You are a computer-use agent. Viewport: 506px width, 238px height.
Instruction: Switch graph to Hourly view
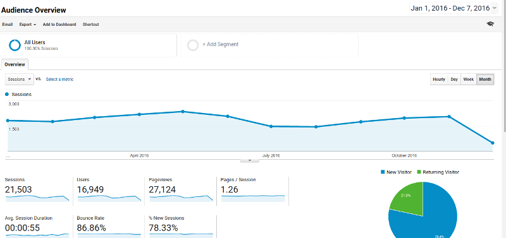coord(439,79)
